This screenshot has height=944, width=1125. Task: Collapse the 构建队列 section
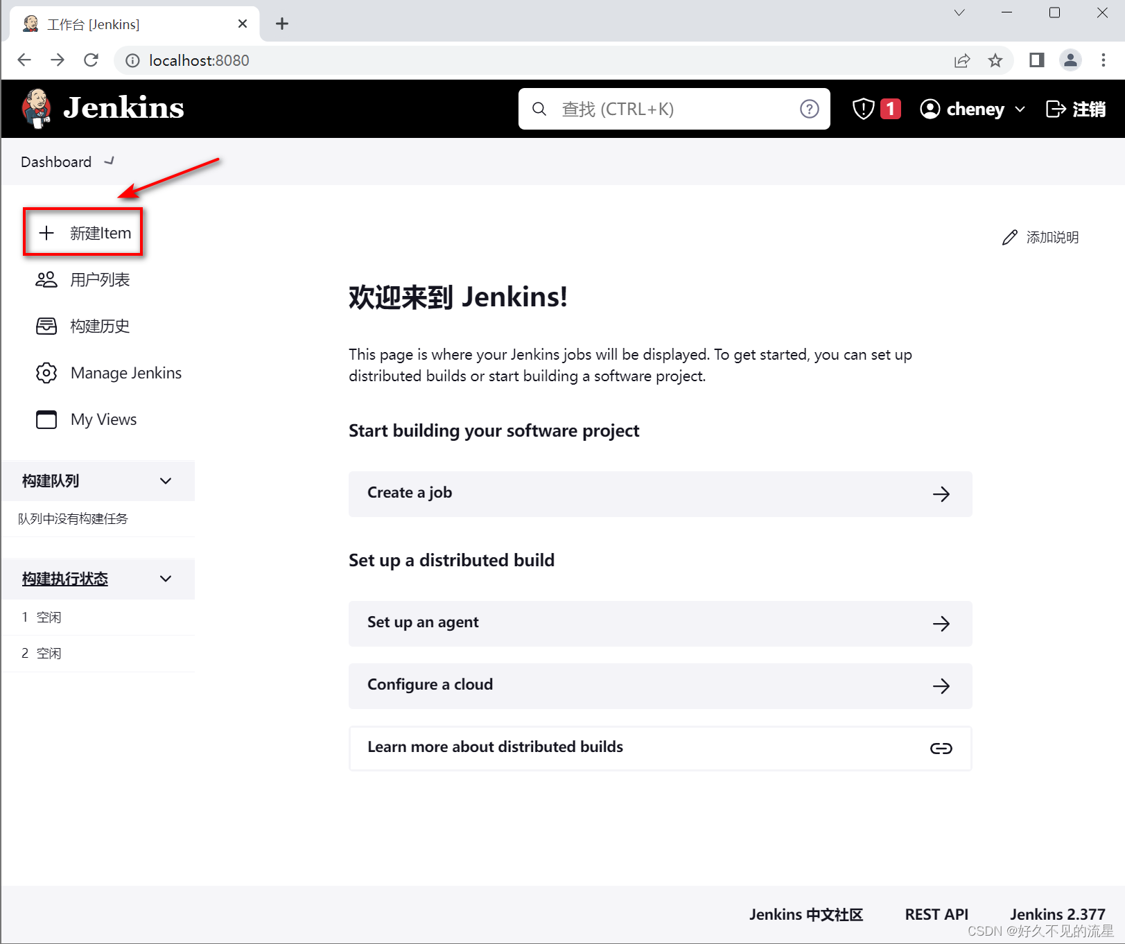[166, 481]
